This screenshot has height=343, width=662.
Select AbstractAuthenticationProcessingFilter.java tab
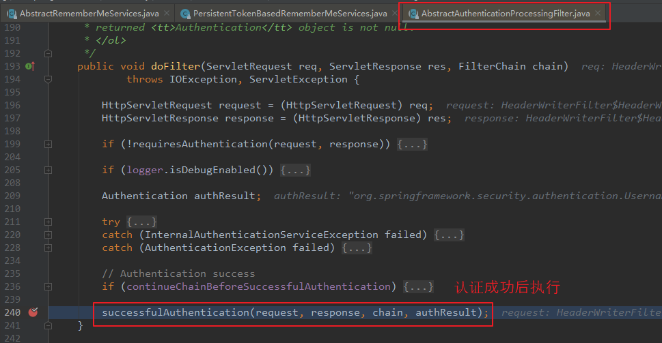(506, 14)
